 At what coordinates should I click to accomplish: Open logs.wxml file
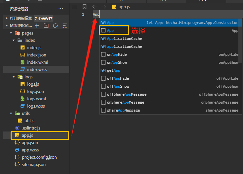pos(36,99)
